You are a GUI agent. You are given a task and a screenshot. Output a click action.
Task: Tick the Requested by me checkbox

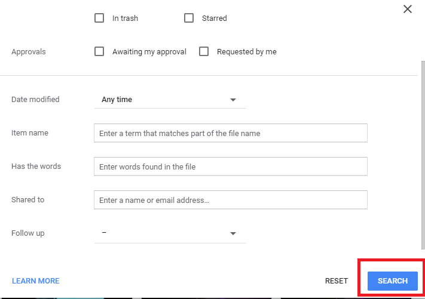(x=204, y=51)
